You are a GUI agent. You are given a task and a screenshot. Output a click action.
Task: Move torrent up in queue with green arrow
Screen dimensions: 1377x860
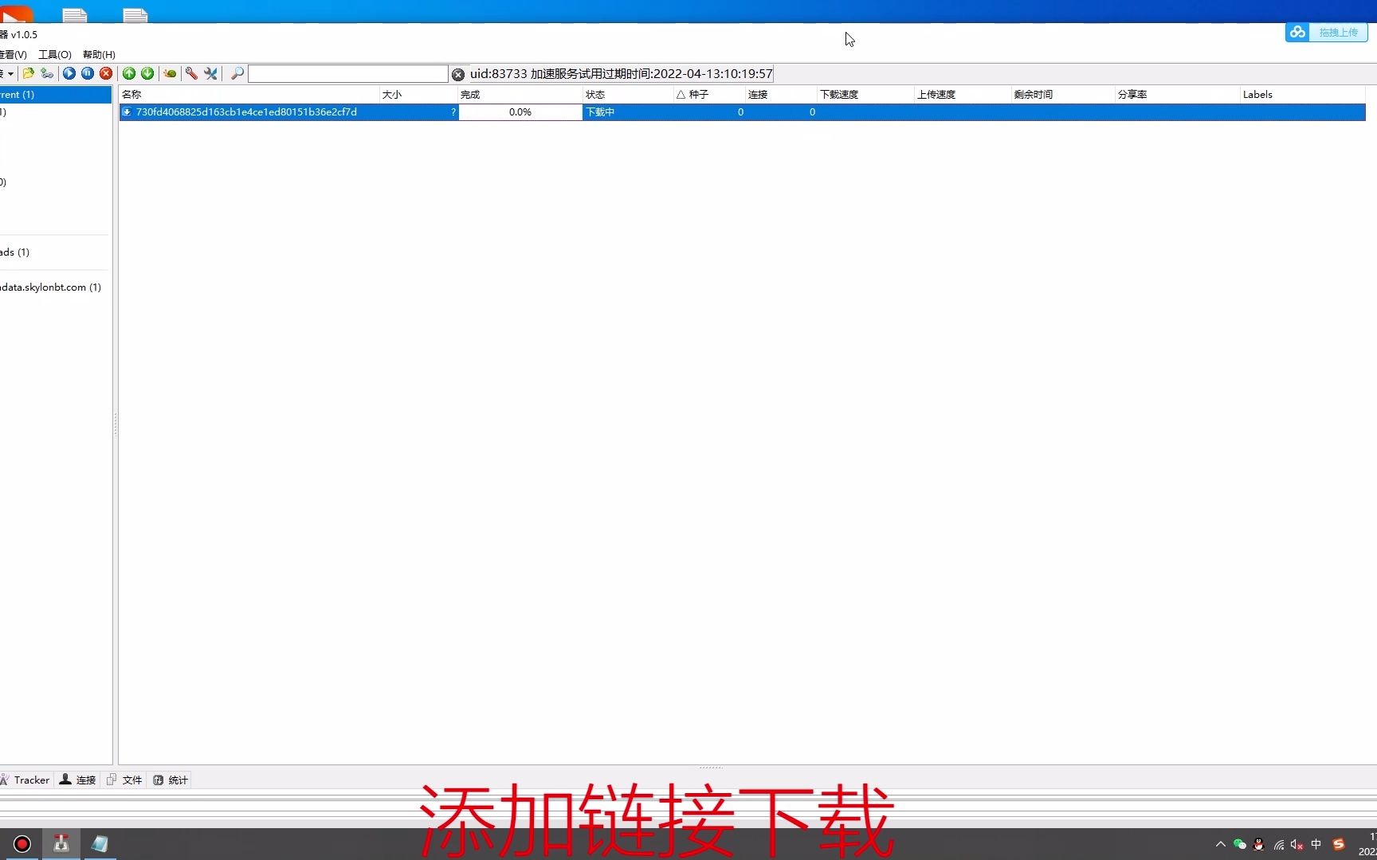[129, 73]
